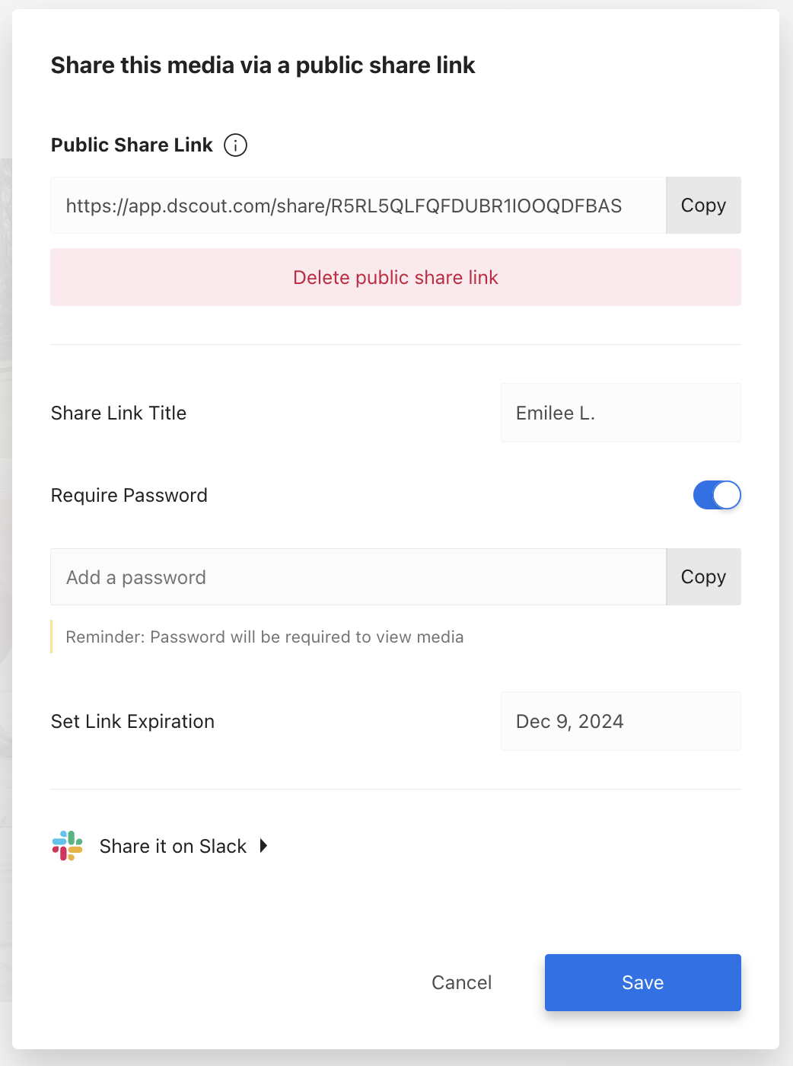Click the Add a password field
Viewport: 793px width, 1066px height.
coord(358,577)
